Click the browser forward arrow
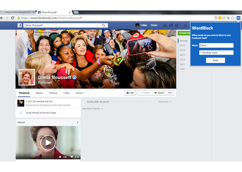 pos(7,18)
